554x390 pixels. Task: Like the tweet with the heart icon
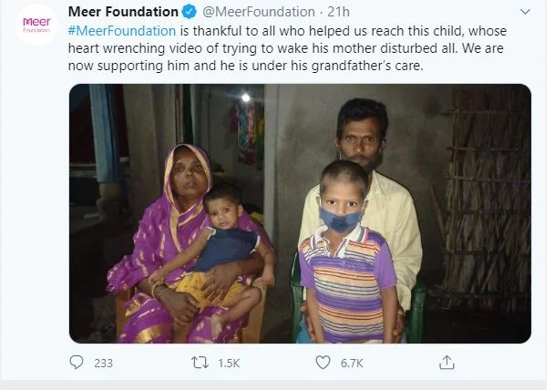coord(323,363)
